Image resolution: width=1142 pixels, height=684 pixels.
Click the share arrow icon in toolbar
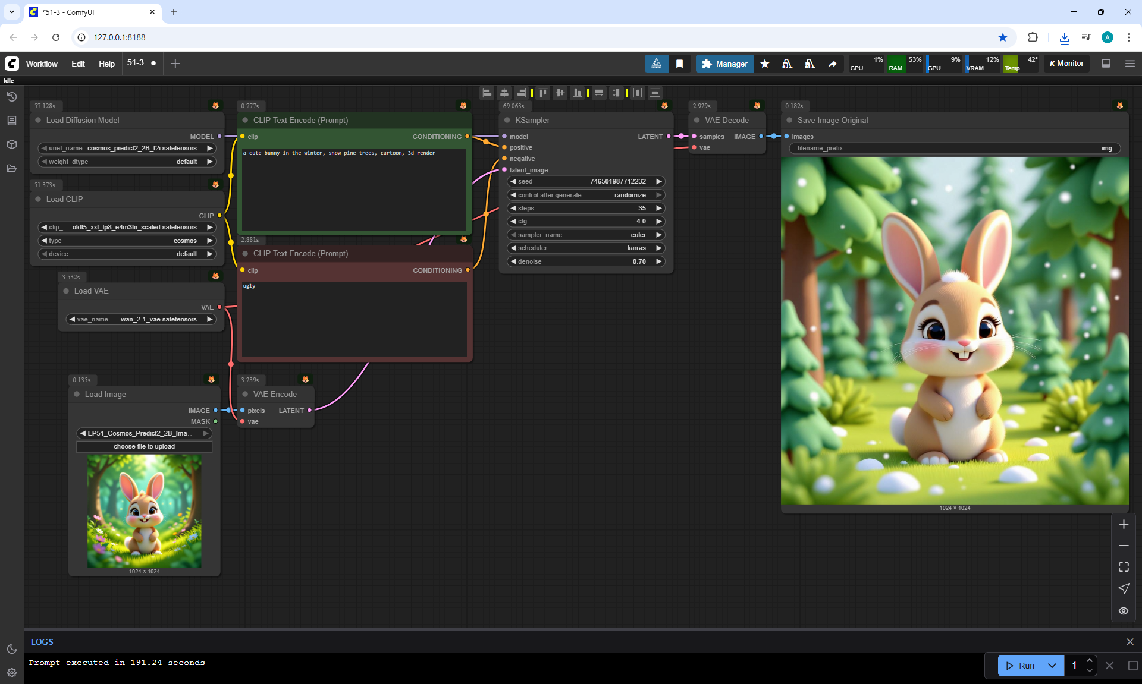pyautogui.click(x=832, y=64)
